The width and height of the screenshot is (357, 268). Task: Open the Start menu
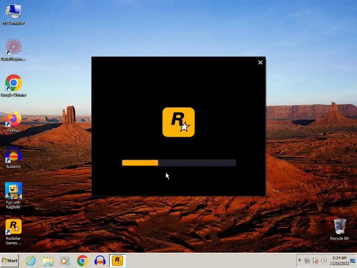pos(9,260)
